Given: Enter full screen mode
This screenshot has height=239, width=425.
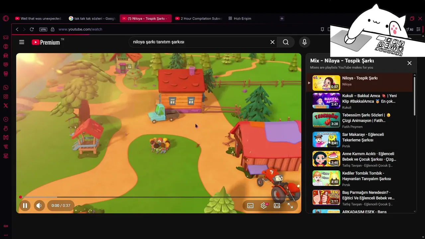Looking at the screenshot, I should coord(290,205).
